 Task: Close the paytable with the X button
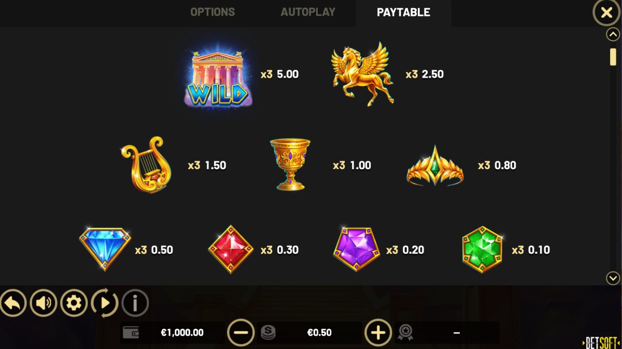[x=606, y=12]
